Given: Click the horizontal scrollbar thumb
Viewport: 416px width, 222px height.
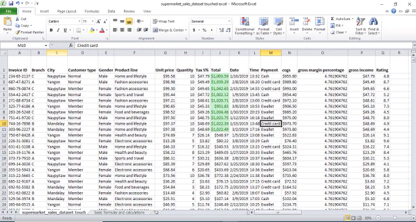Looking at the screenshot, I should point(278,212).
